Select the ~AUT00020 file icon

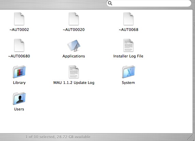pos(74,19)
